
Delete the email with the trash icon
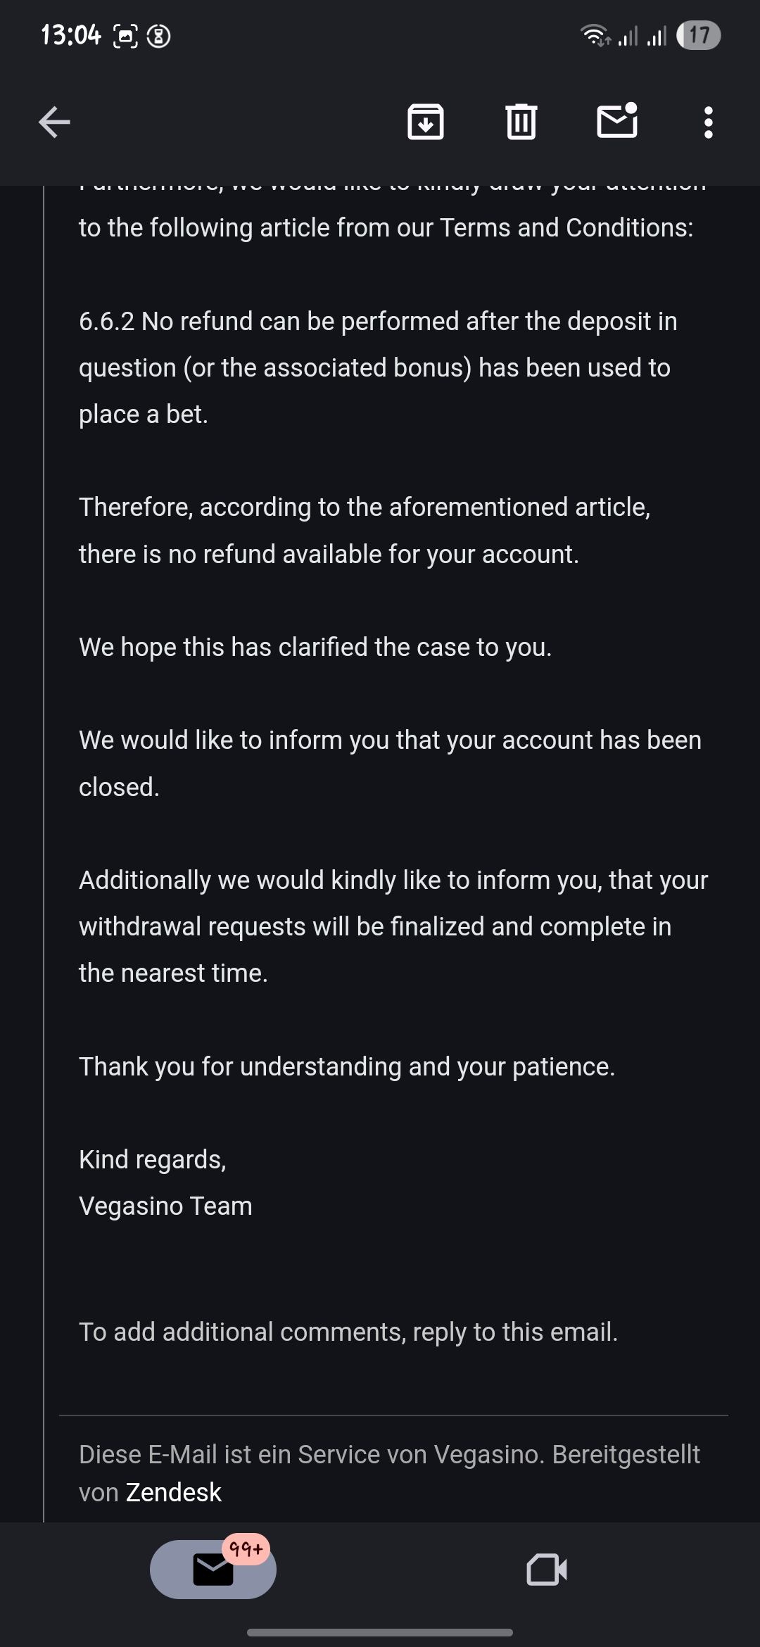(x=521, y=122)
